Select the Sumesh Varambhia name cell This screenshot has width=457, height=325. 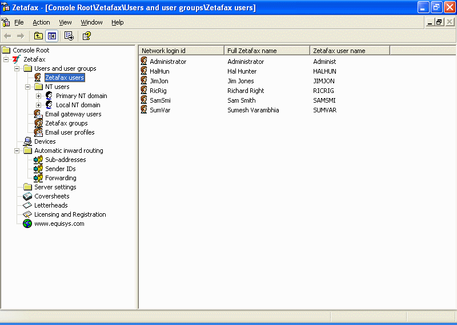click(253, 110)
